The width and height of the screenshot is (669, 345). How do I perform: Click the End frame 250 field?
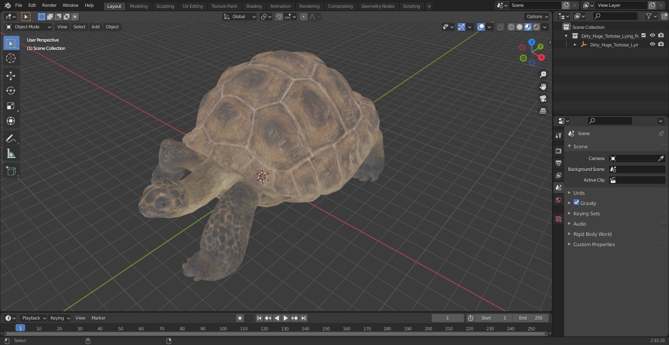point(530,318)
